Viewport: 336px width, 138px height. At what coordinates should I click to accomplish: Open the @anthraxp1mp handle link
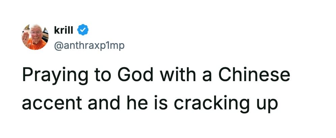(89, 45)
